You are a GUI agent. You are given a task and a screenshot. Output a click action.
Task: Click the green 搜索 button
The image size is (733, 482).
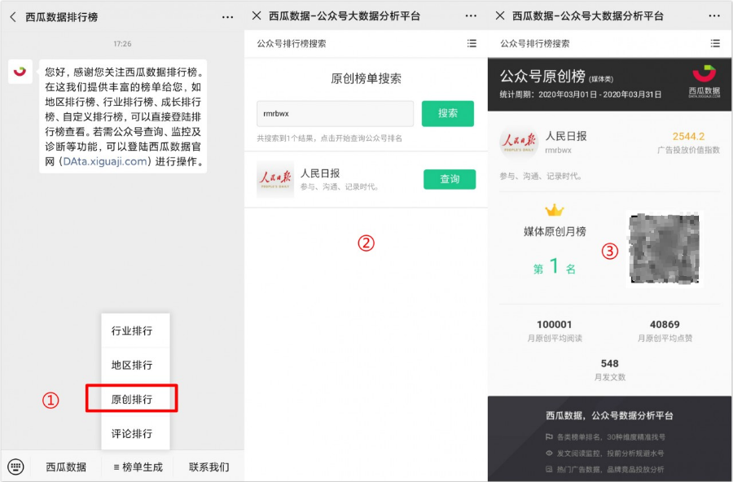pyautogui.click(x=447, y=114)
